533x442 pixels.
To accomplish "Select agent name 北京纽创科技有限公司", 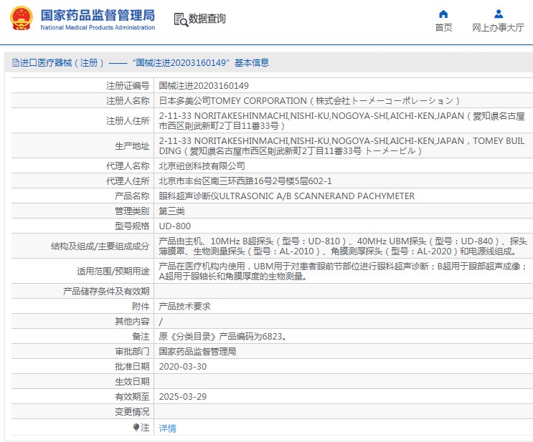I will 202,166.
